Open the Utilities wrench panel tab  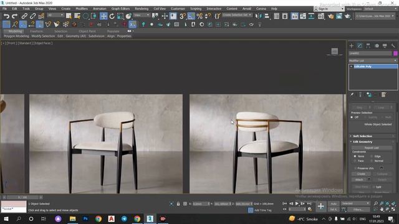(x=393, y=45)
